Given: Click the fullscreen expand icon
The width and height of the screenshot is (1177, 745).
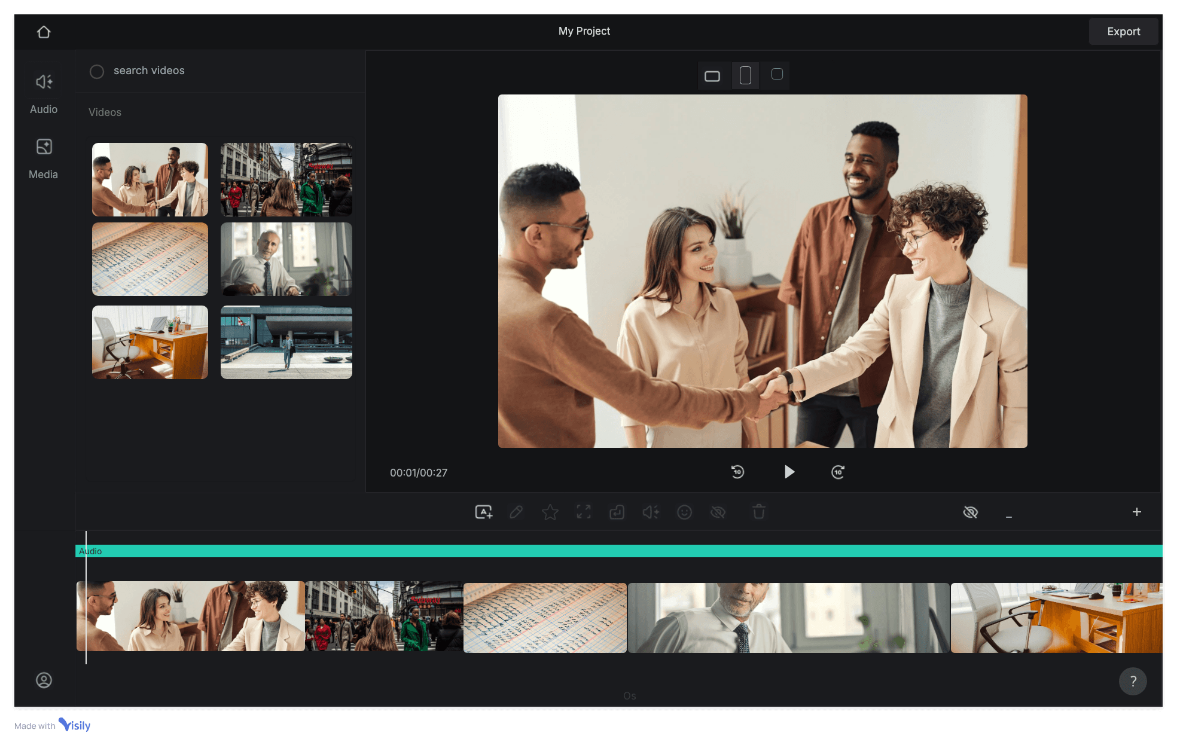Looking at the screenshot, I should click(584, 512).
